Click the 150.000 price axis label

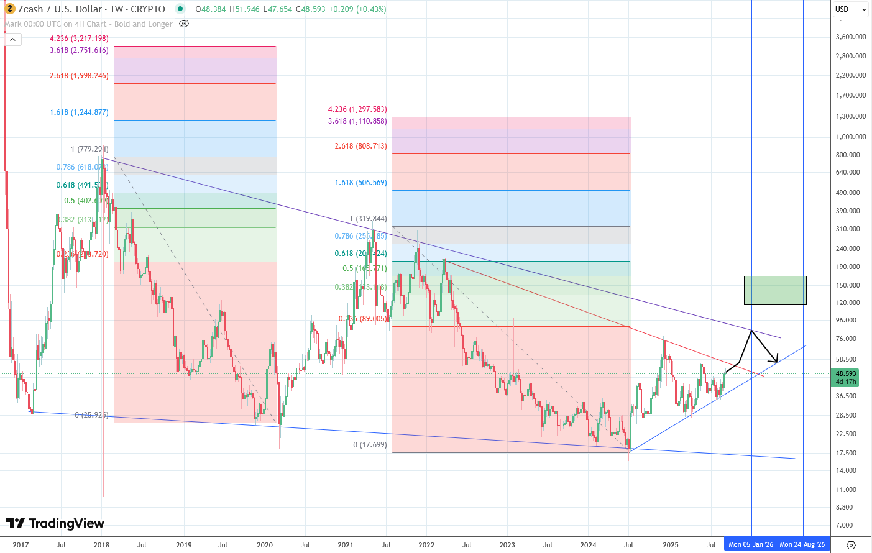[x=848, y=285]
